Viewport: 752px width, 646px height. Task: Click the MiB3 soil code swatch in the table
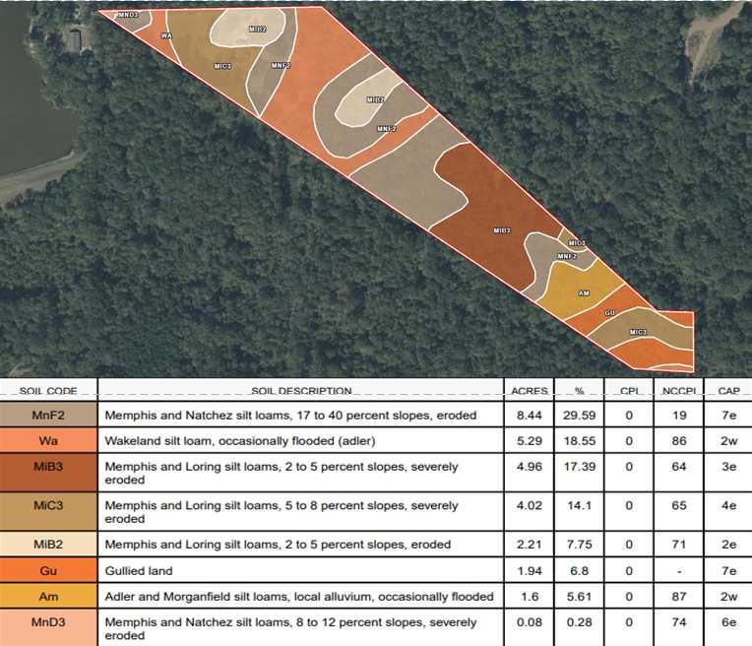click(x=48, y=473)
